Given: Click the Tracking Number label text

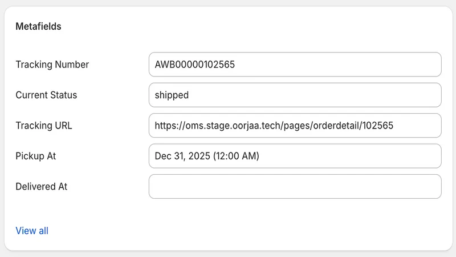Looking at the screenshot, I should [52, 65].
